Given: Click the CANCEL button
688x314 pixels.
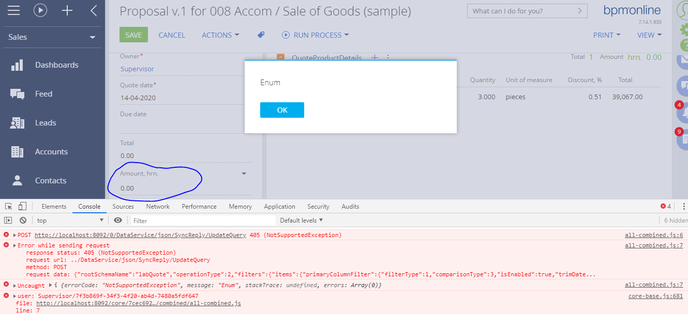Looking at the screenshot, I should 172,35.
